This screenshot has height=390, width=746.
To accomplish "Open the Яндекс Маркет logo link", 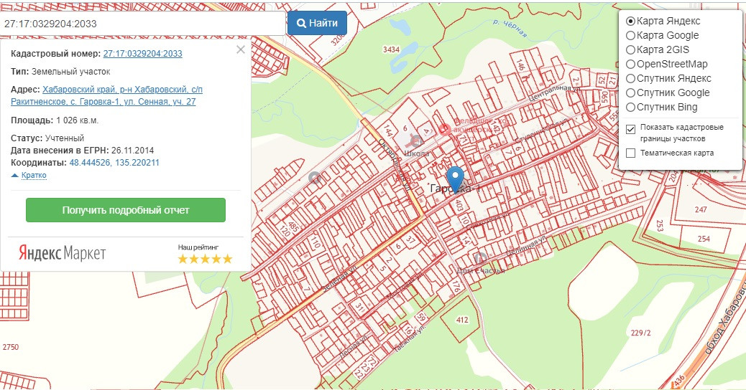I will [x=62, y=253].
